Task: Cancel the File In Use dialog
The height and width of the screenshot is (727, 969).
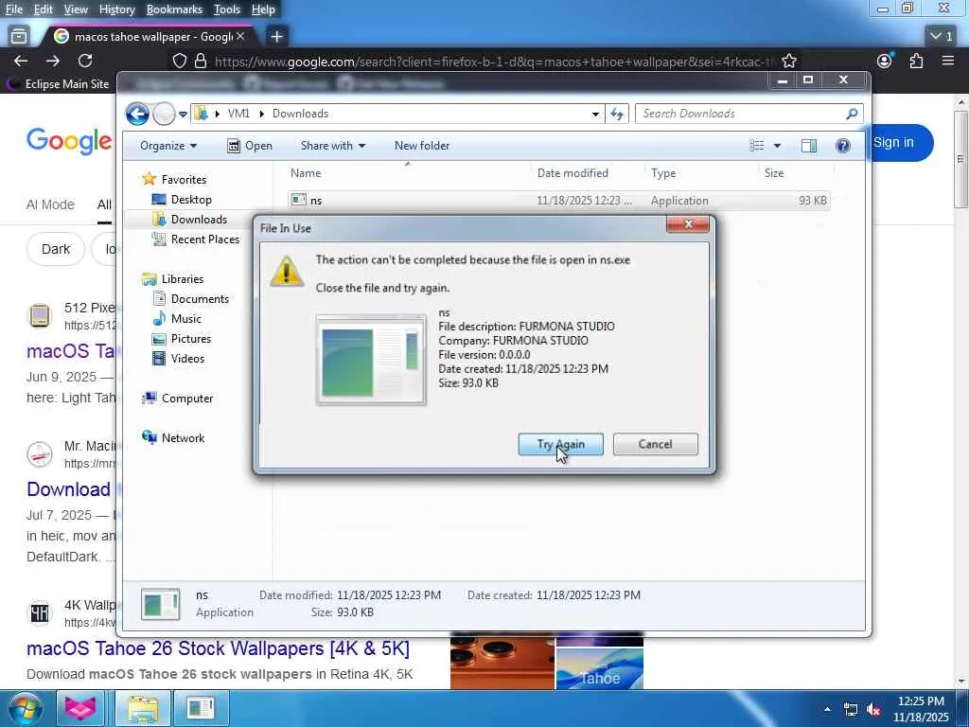Action: [655, 444]
